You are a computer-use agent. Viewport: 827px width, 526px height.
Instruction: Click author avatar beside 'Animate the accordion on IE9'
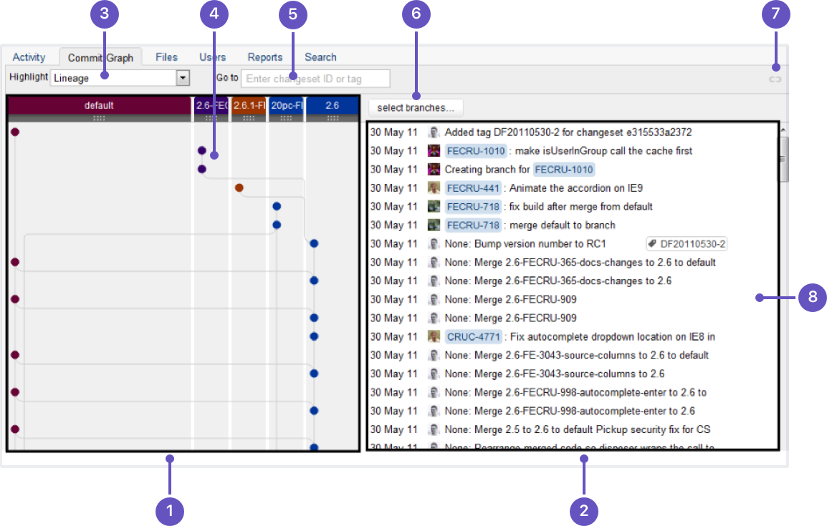[434, 188]
